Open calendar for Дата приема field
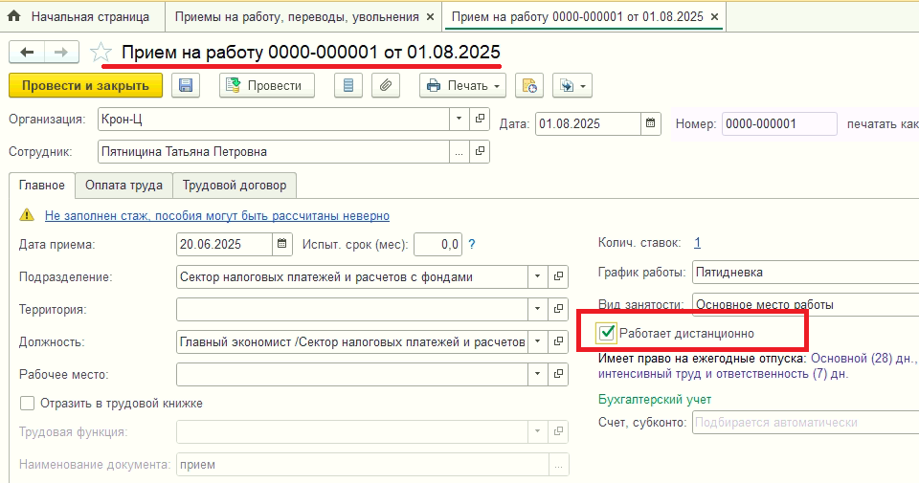Viewport: 919px width, 483px height. coord(281,244)
